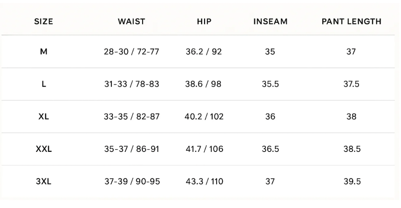The image size is (401, 208).
Task: Select the XXL size row label
Action: click(44, 149)
